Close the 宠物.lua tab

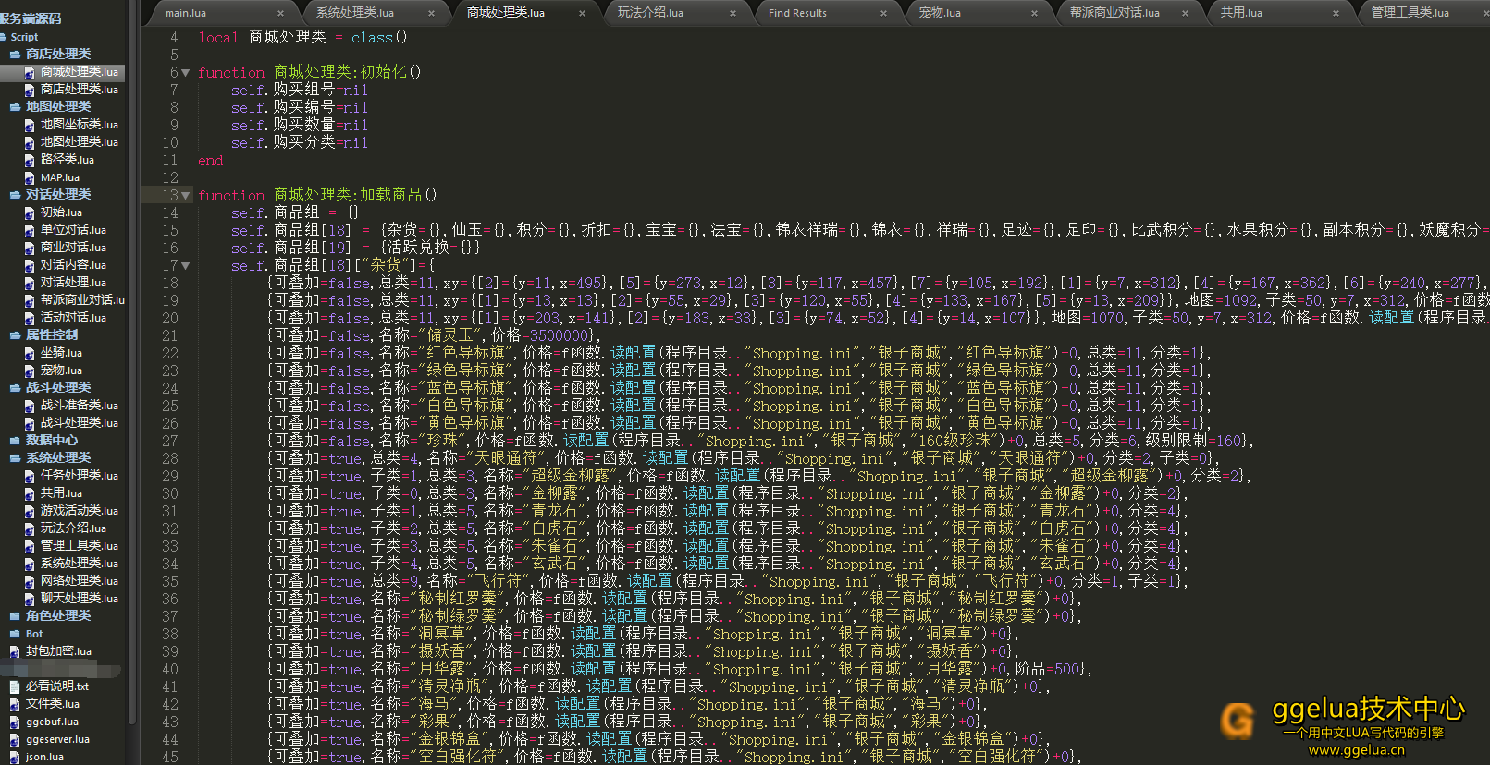[x=1034, y=13]
